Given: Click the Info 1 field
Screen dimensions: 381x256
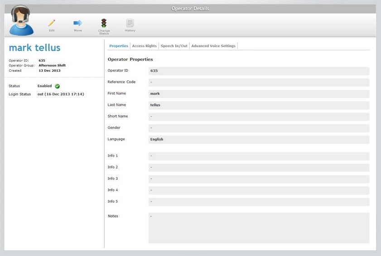Looking at the screenshot, I should (259, 156).
